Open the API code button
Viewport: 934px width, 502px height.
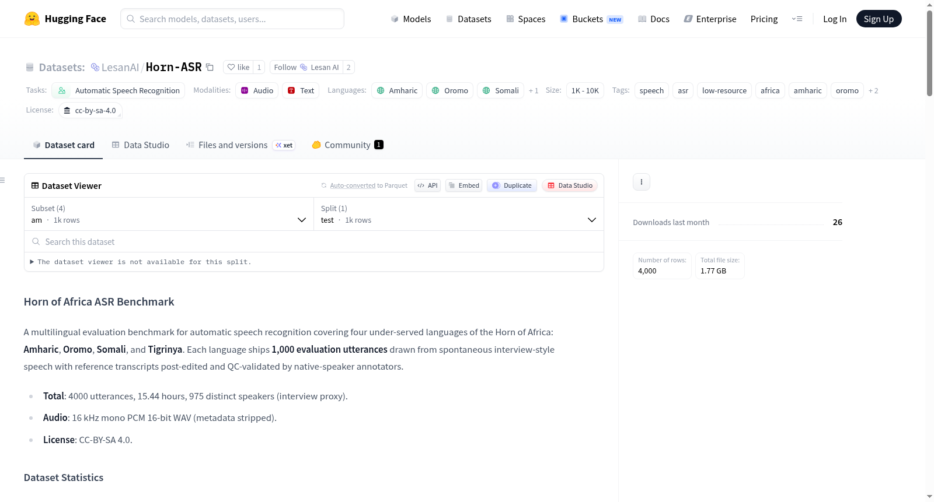pos(427,185)
